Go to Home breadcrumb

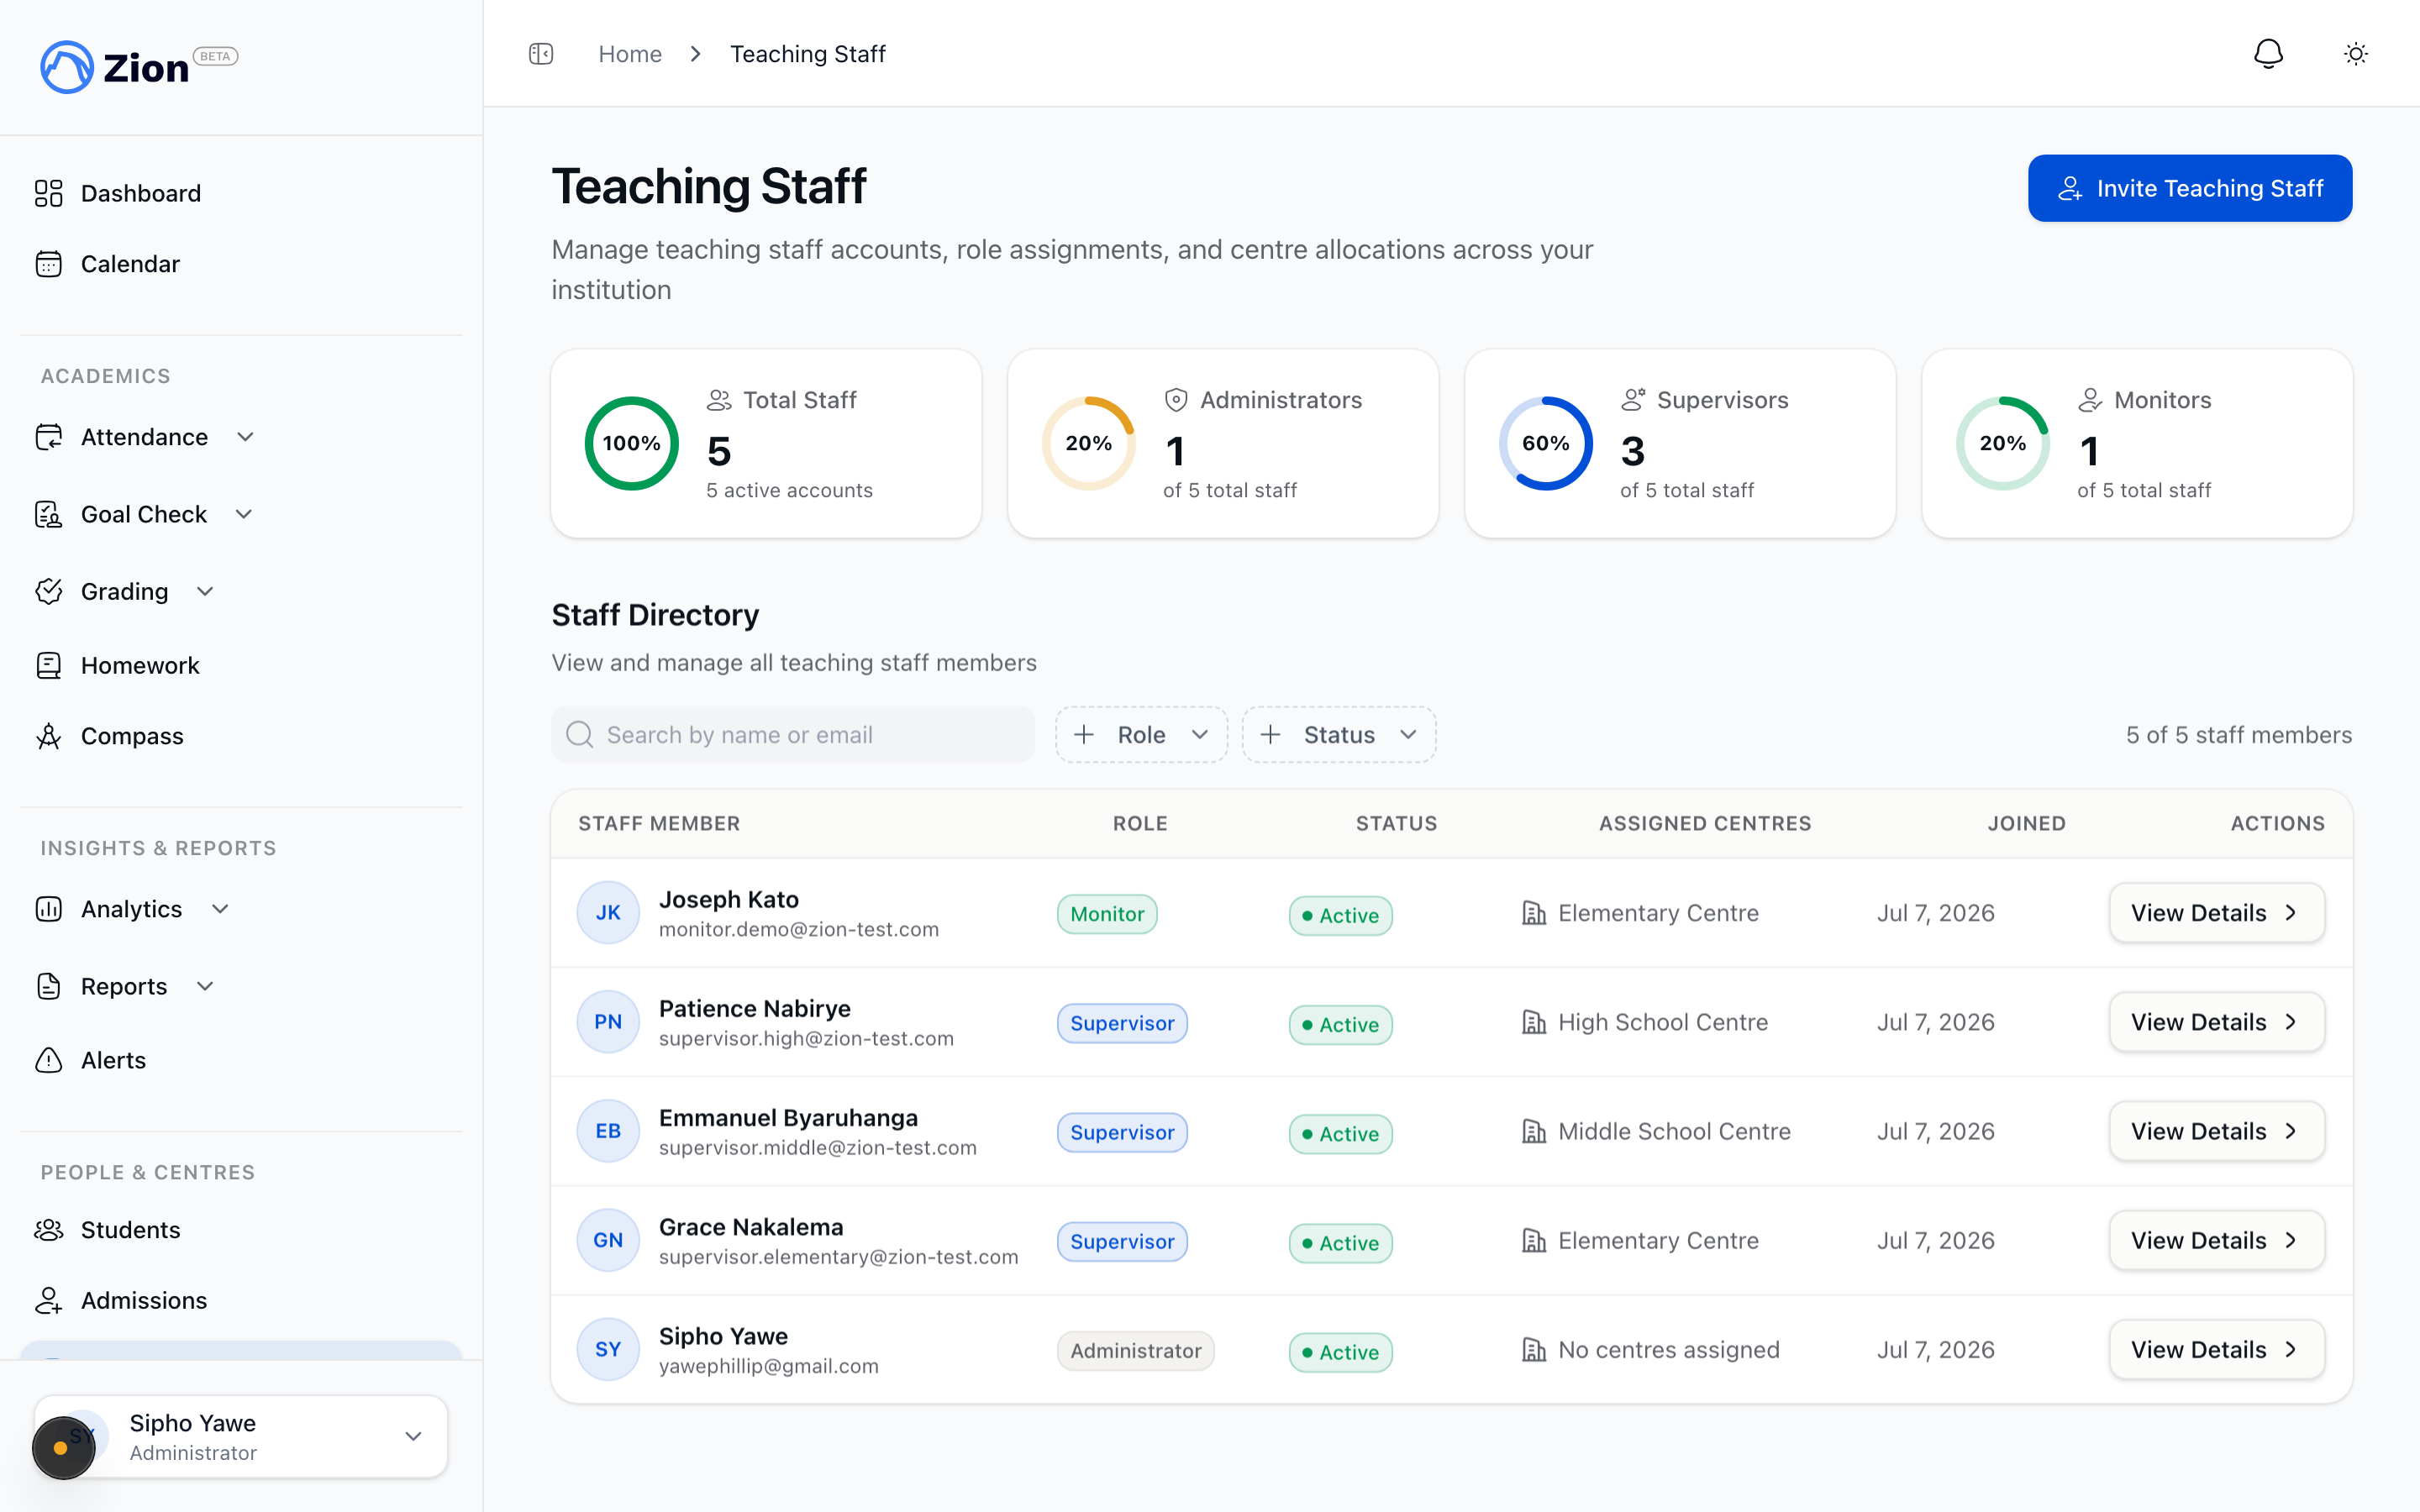click(630, 54)
